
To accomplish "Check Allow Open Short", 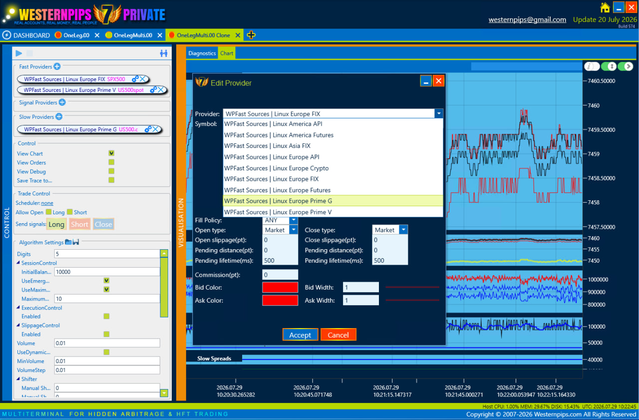I will click(x=70, y=212).
